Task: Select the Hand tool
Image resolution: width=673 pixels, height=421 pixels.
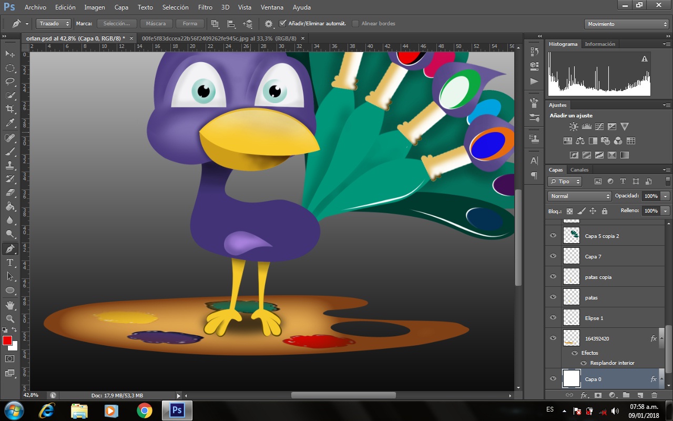Action: pyautogui.click(x=10, y=305)
